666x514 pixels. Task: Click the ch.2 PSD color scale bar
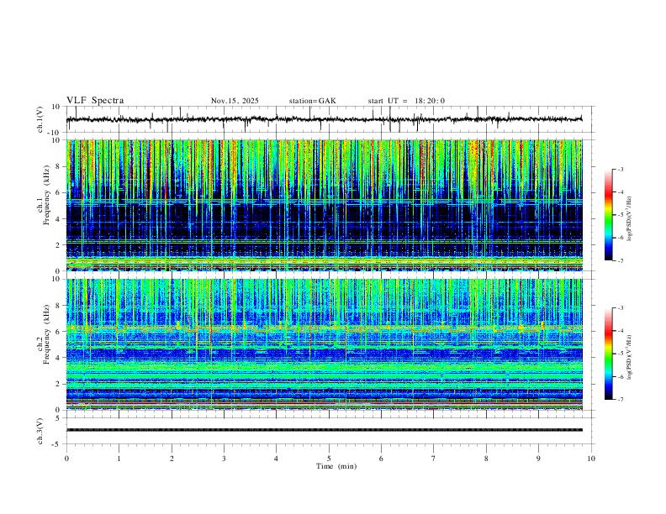point(609,354)
